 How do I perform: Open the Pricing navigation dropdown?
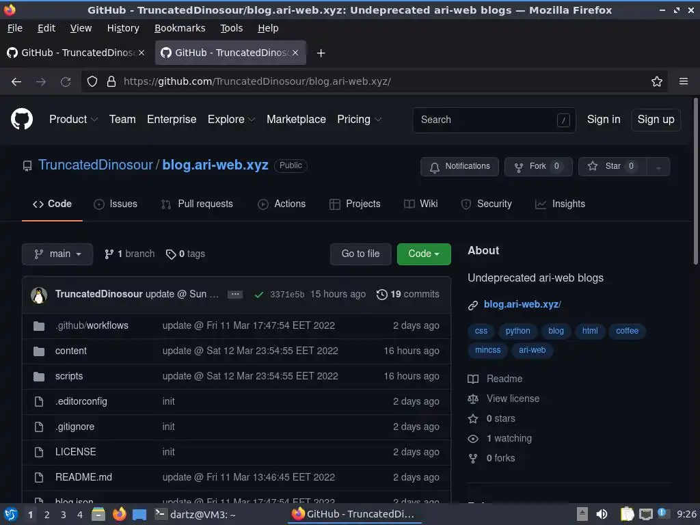pos(359,119)
